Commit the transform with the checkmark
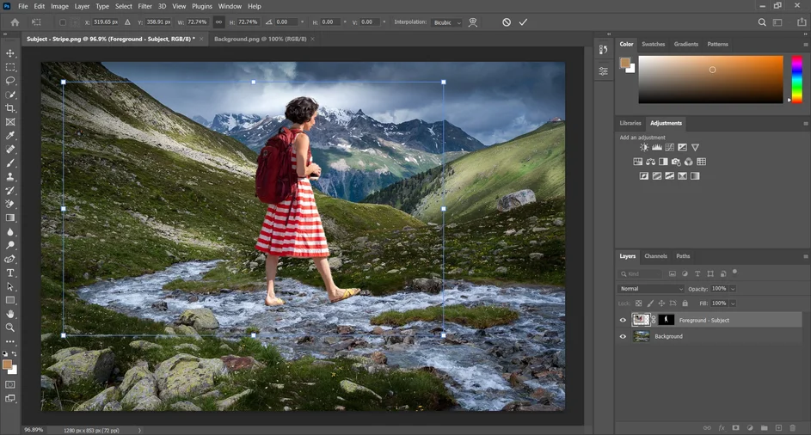 pos(523,22)
